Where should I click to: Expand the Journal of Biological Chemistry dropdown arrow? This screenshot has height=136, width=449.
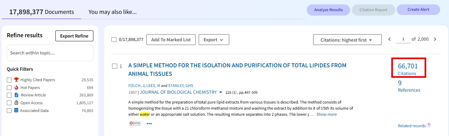click(x=221, y=92)
